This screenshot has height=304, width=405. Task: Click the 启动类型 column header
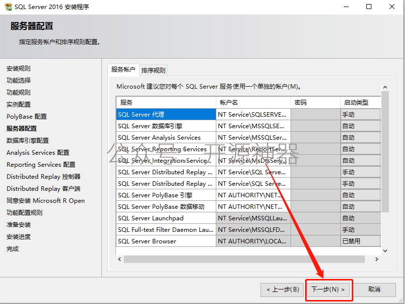coord(360,102)
